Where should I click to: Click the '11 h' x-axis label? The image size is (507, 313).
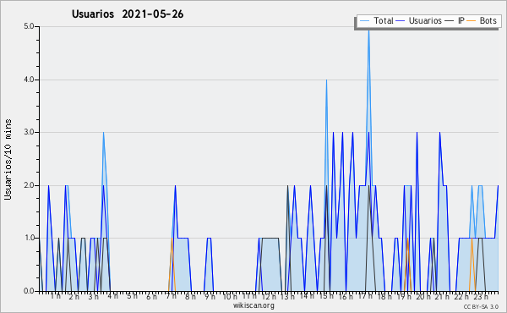249,296
